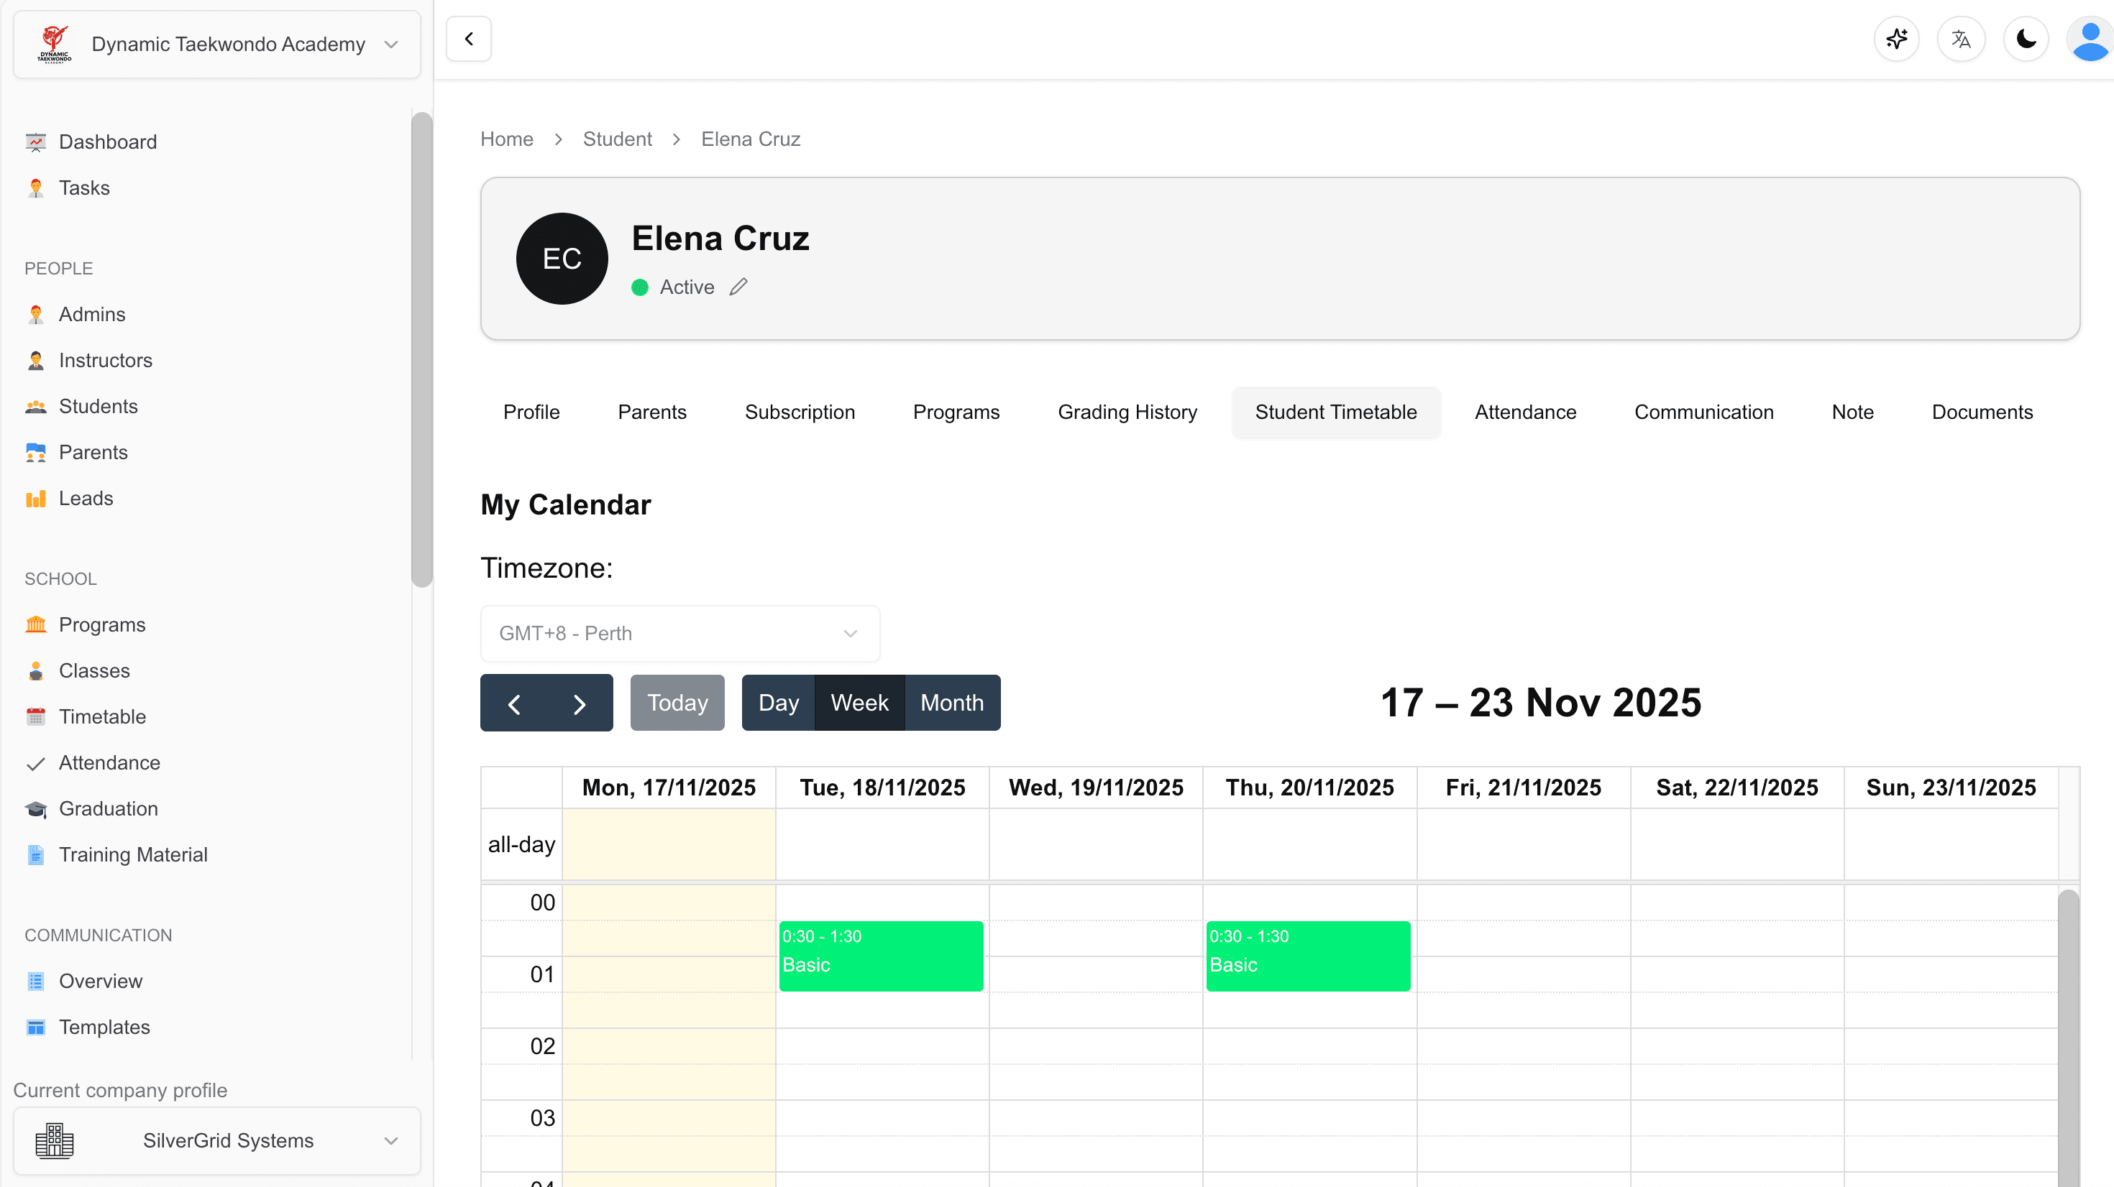Viewport: 2114px width, 1187px height.
Task: Click the Attendance checkmark icon in sidebar
Action: click(x=35, y=764)
